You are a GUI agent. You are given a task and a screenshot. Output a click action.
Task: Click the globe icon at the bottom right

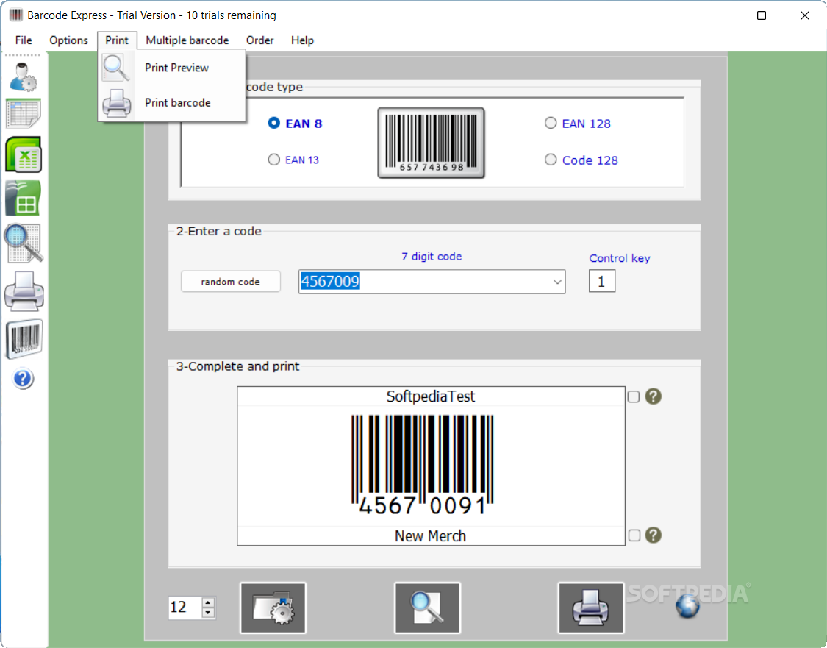688,606
